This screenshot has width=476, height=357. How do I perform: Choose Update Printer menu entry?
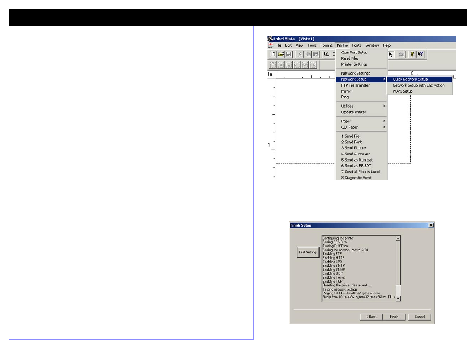(x=361, y=112)
